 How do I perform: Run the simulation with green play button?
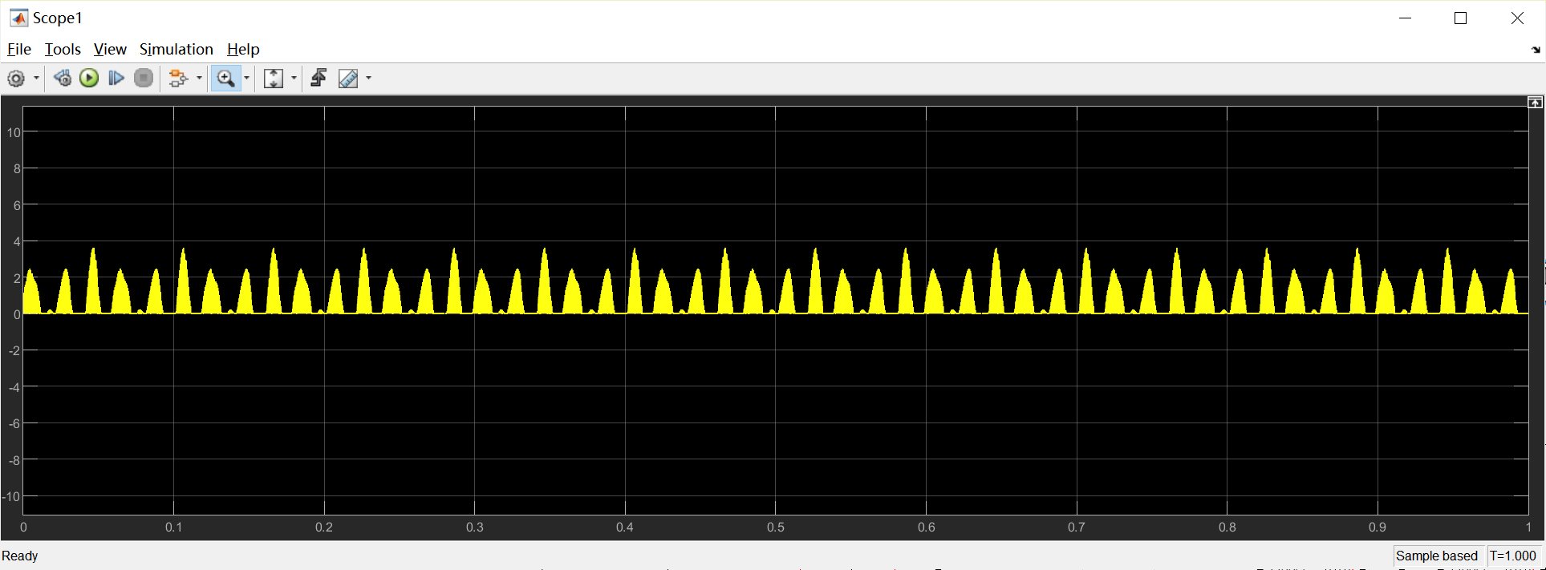click(89, 79)
